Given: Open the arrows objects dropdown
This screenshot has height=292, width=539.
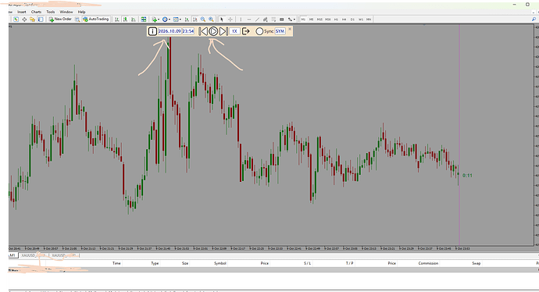Looking at the screenshot, I should coord(291,20).
